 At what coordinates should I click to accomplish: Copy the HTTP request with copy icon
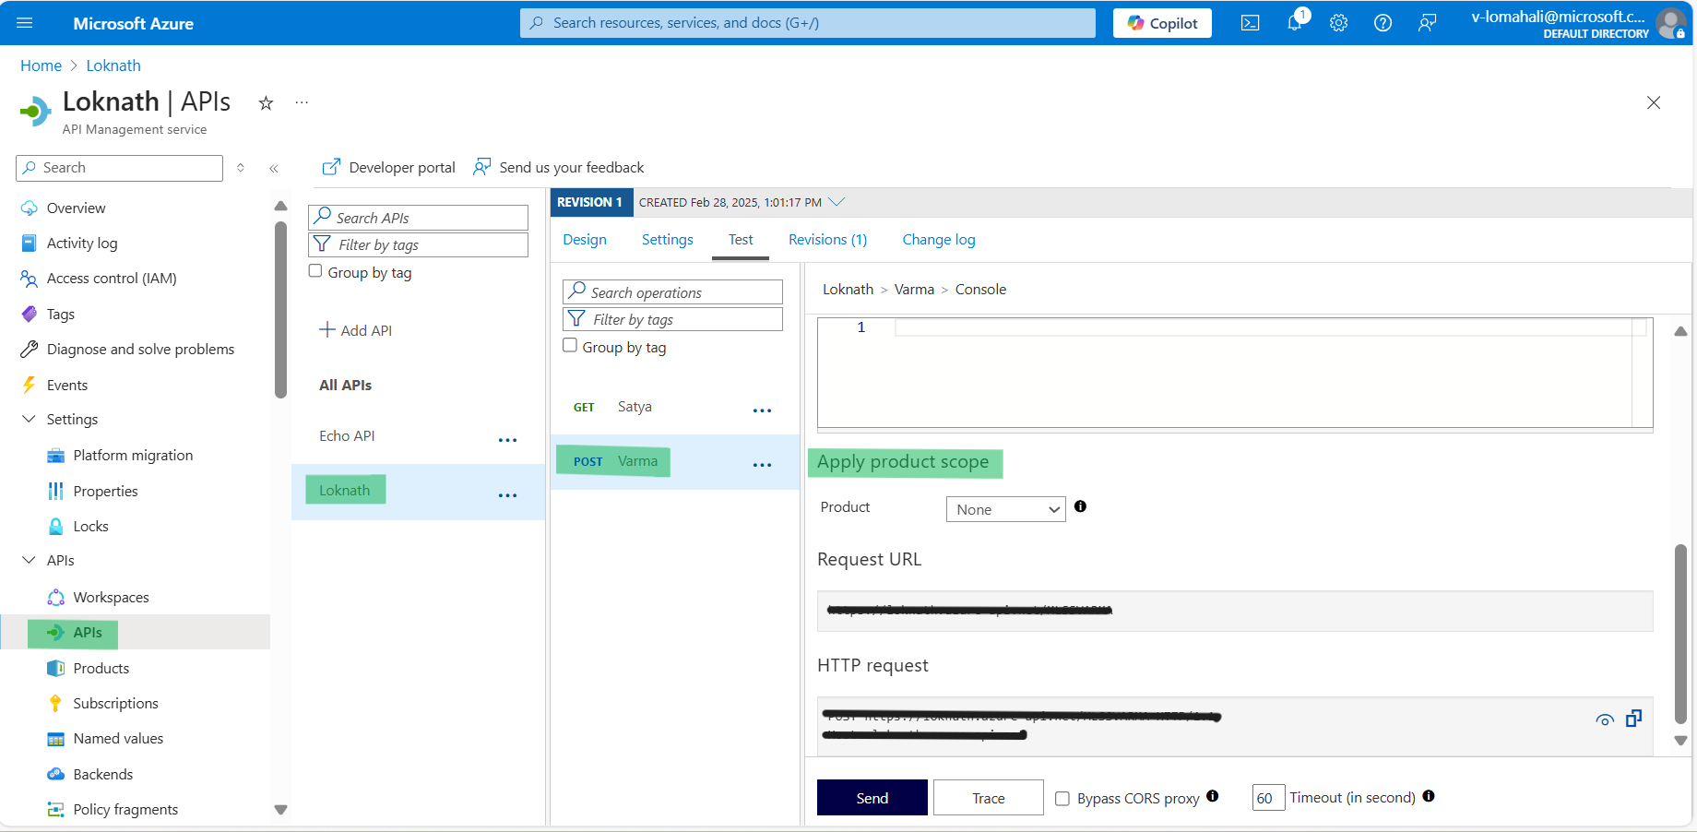[1633, 718]
